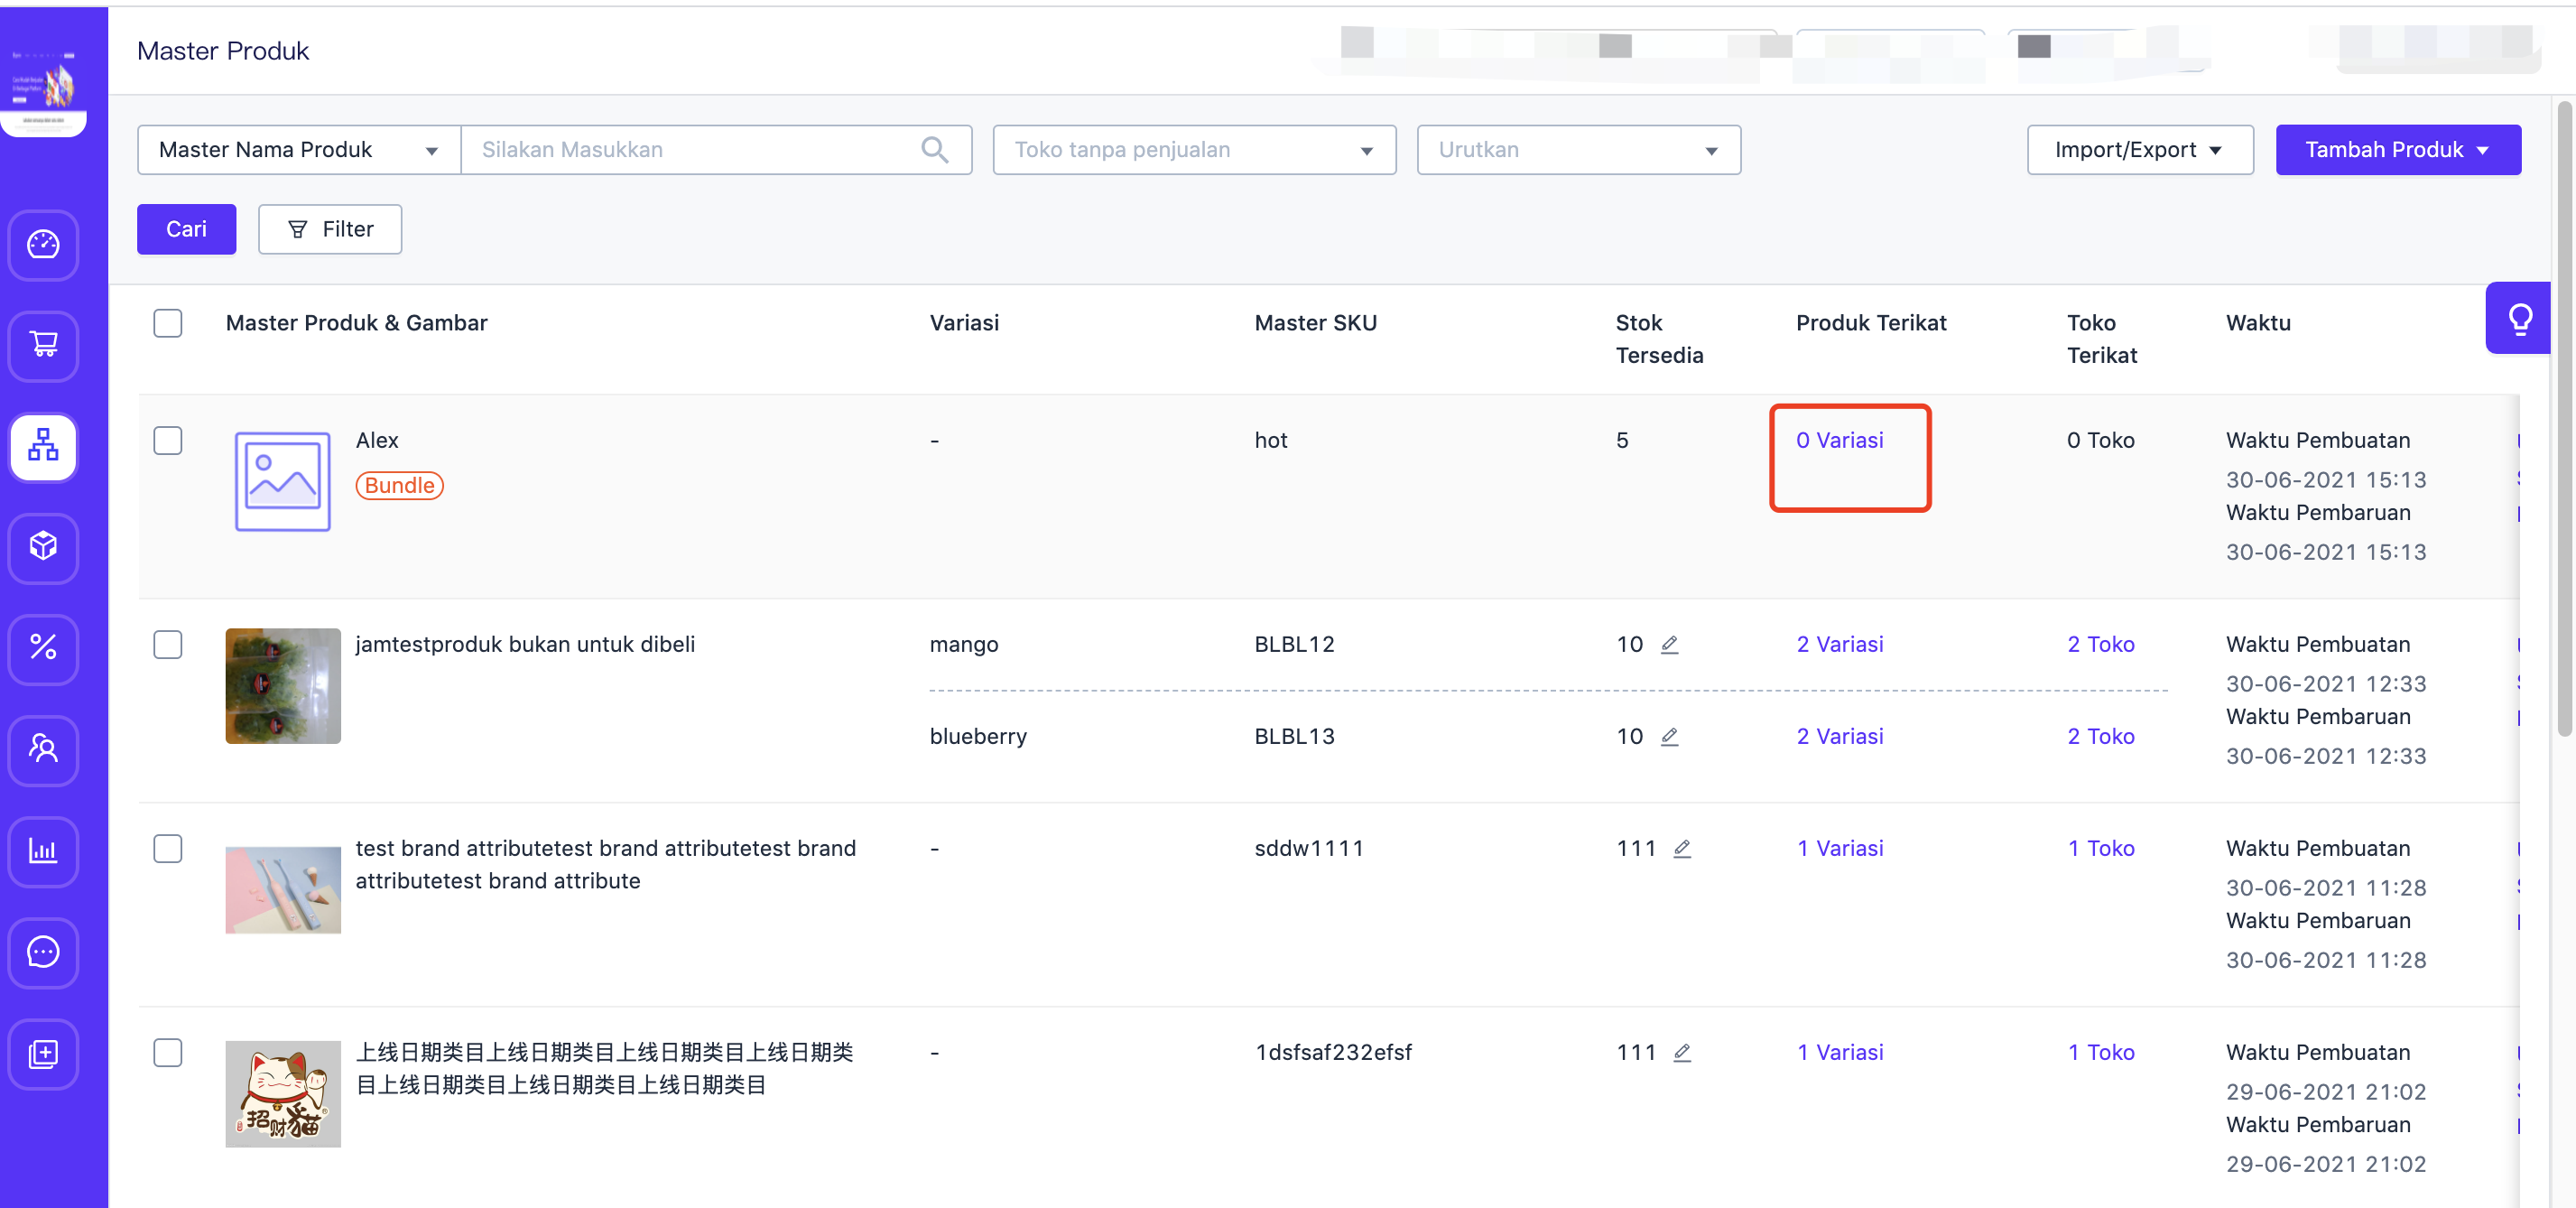
Task: Select the inventory box icon in sidebar
Action: [x=43, y=549]
